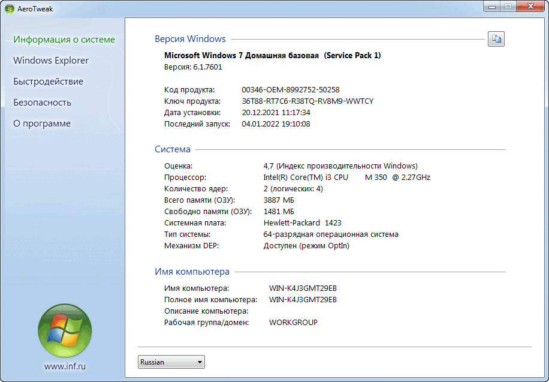Click full computer name value WIN-K4J3GMT29EB
Image resolution: width=549 pixels, height=382 pixels.
point(303,300)
